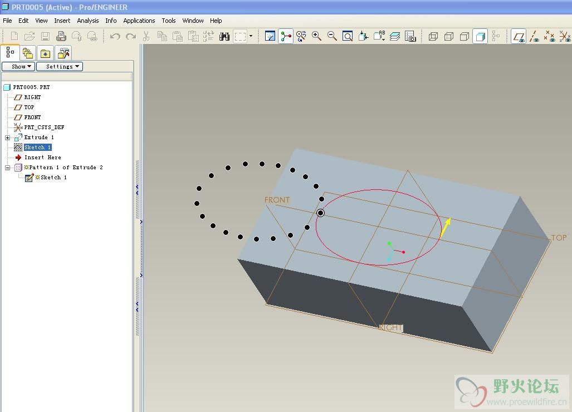Open the View Manager icon
Screen dimensions: 572x412
pyautogui.click(x=410, y=36)
